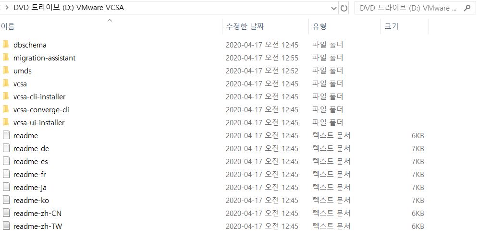Click the readme-es file icon
The height and width of the screenshot is (238, 479).
click(6, 161)
